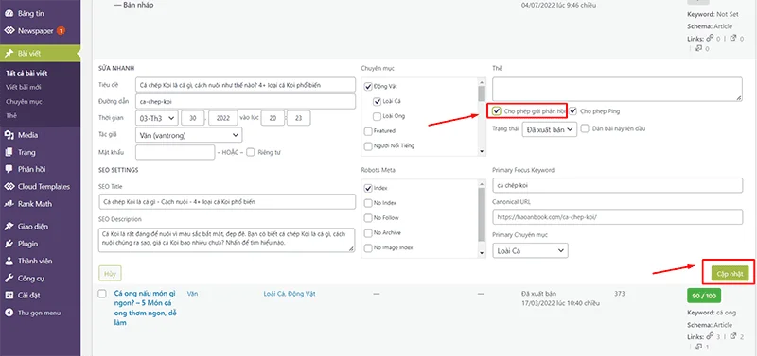Click the Canonical URL field
This screenshot has width=757, height=356.
pos(618,217)
